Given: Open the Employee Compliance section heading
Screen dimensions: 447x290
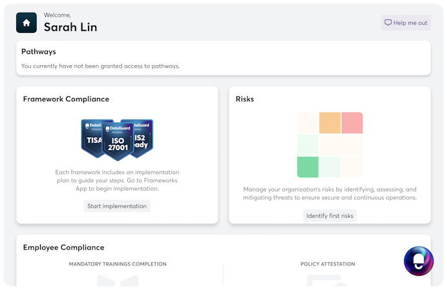Looking at the screenshot, I should 63,247.
